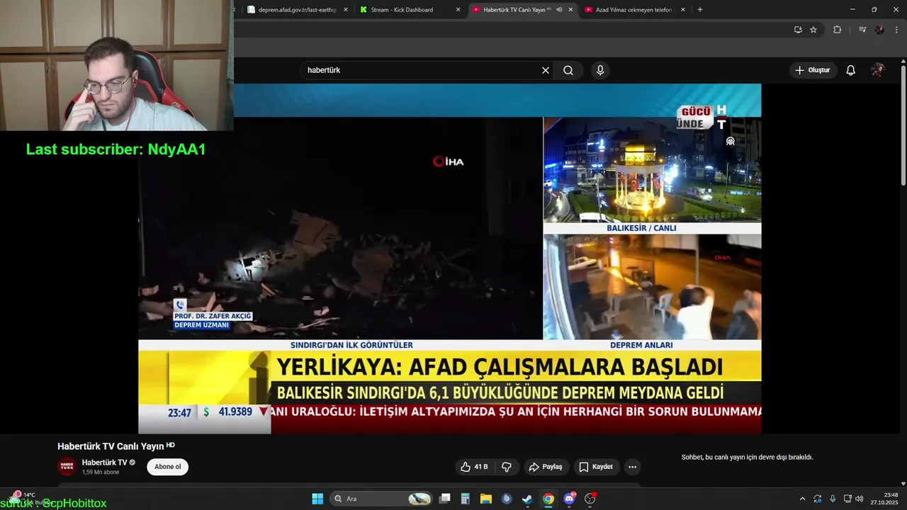This screenshot has width=907, height=510.
Task: Subscribe with the Abone ol button
Action: pos(168,467)
